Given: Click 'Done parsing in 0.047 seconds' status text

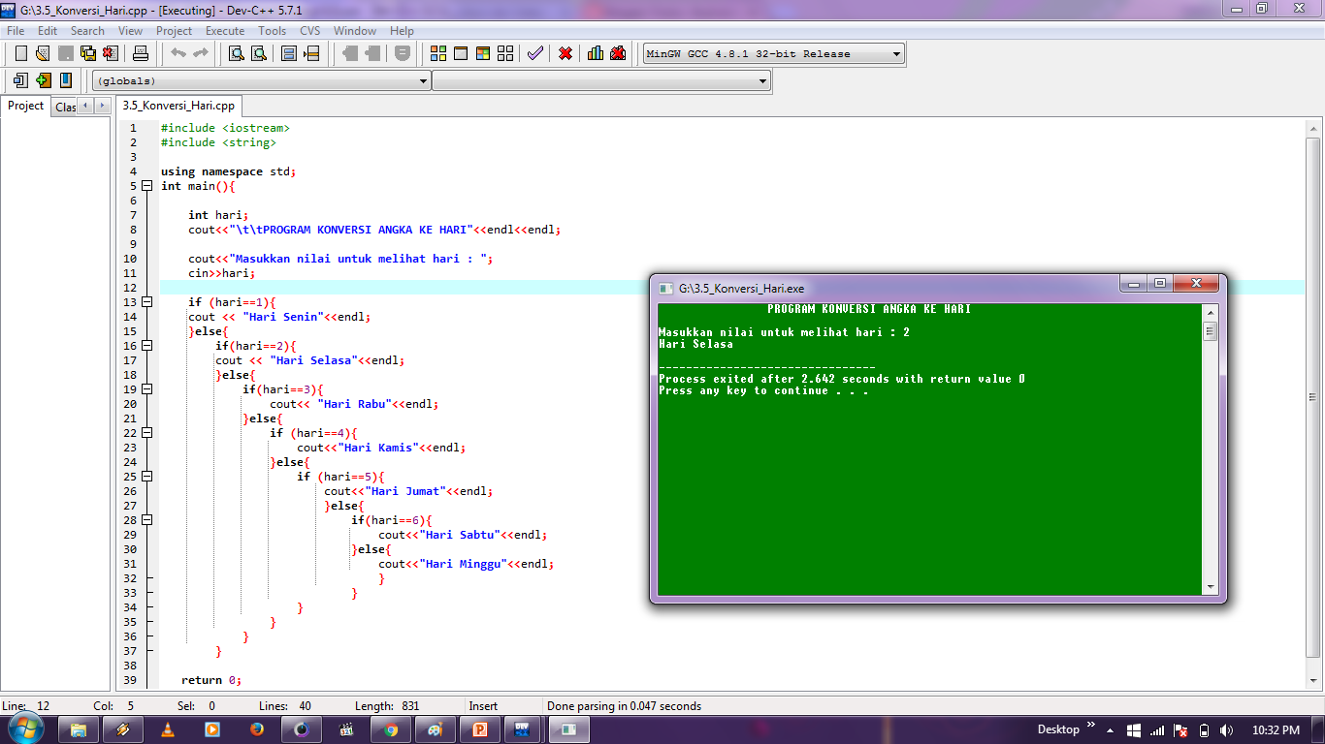Looking at the screenshot, I should [624, 706].
